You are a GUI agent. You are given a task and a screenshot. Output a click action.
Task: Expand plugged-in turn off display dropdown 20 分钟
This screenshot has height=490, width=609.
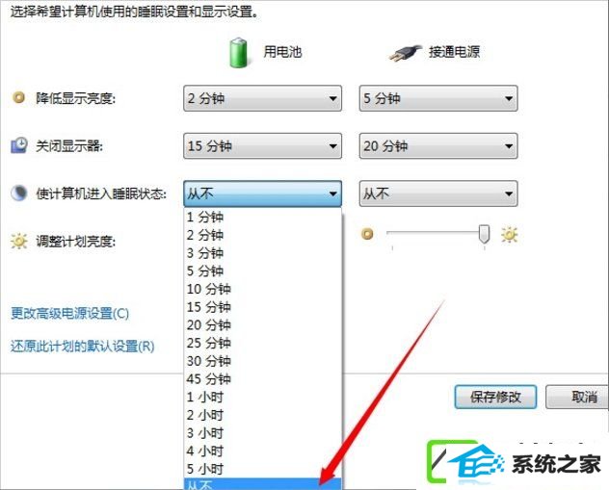pyautogui.click(x=438, y=146)
